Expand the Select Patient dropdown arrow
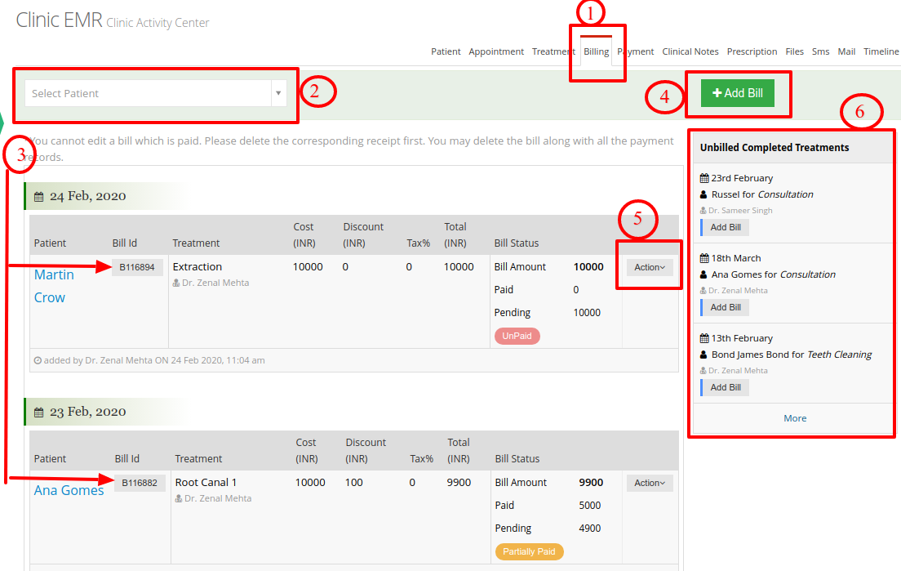Viewport: 901px width, 571px height. (278, 93)
